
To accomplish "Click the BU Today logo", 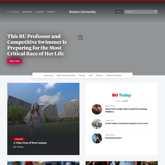I will click(x=122, y=95).
